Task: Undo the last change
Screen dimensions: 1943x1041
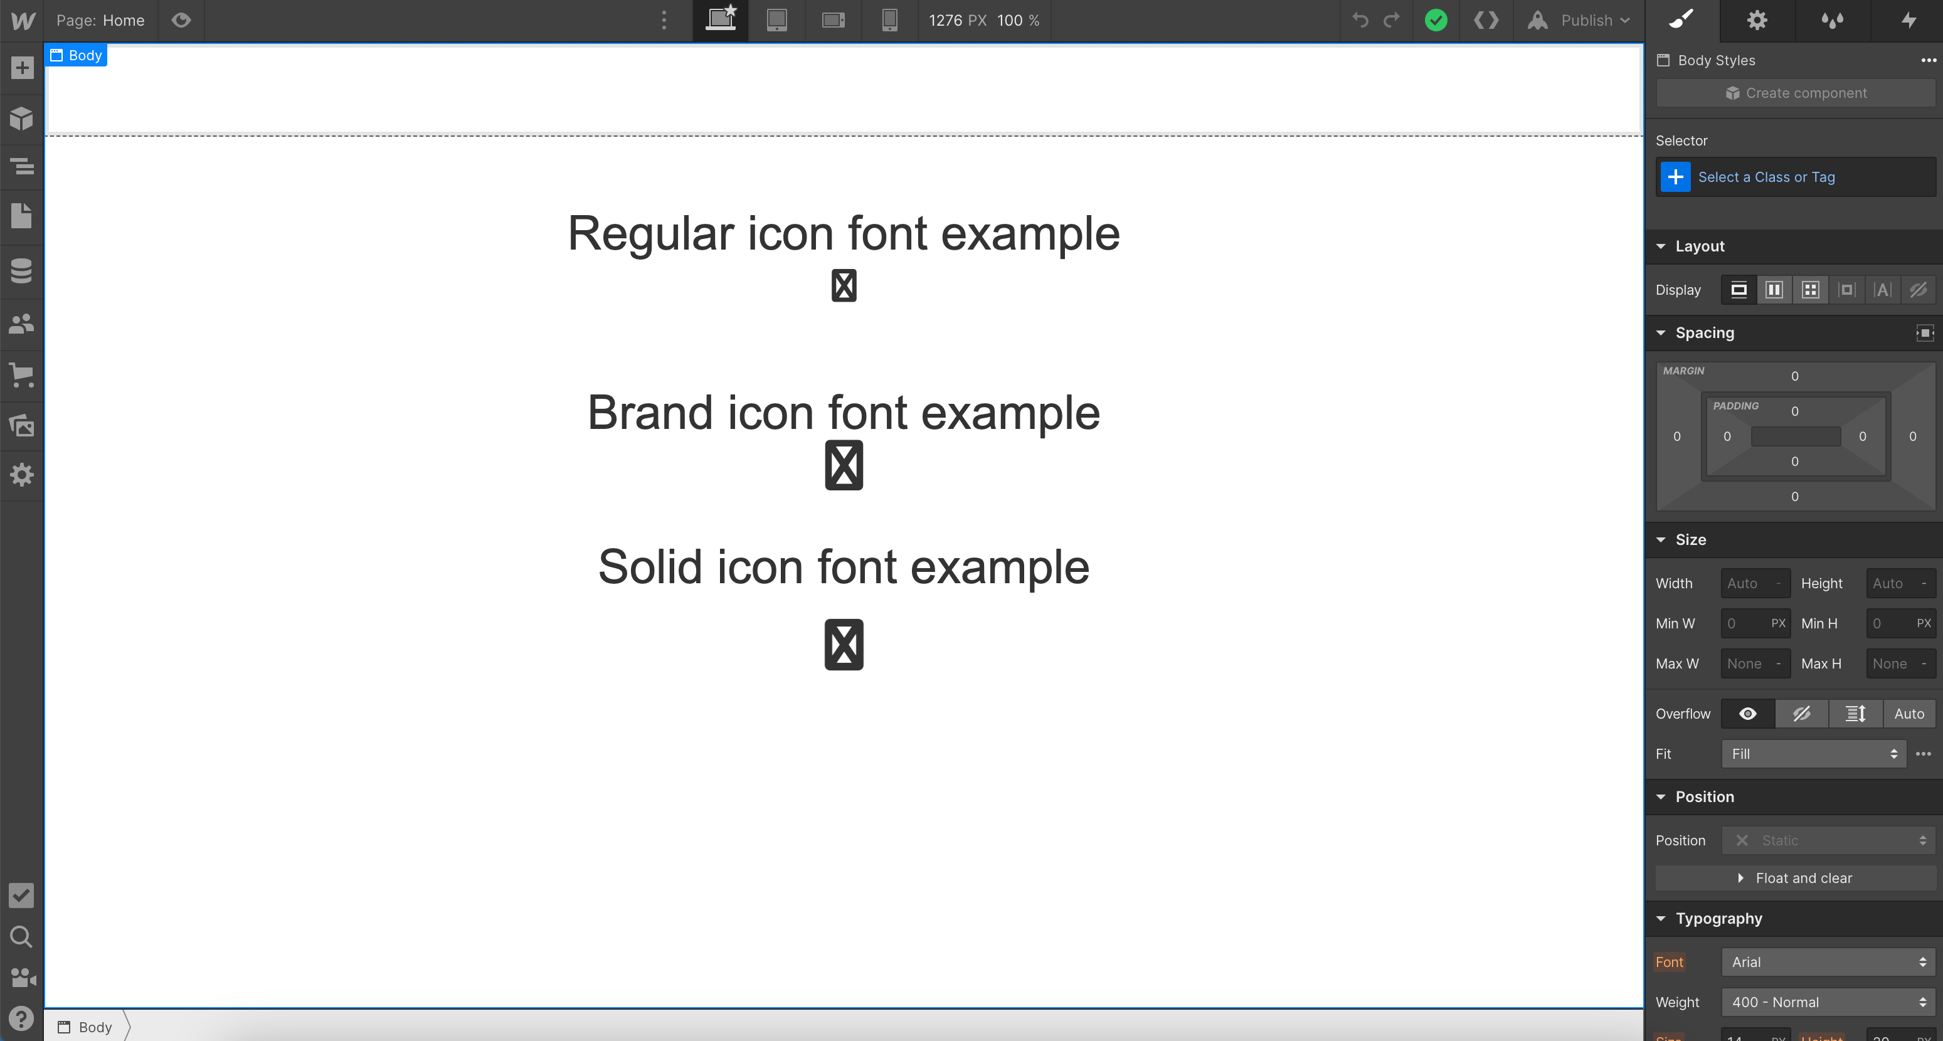Action: [1360, 20]
